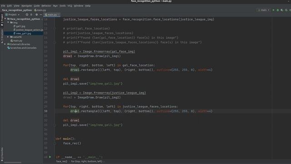Open the Window menu
Viewport: 291px width, 164px height.
click(79, 6)
